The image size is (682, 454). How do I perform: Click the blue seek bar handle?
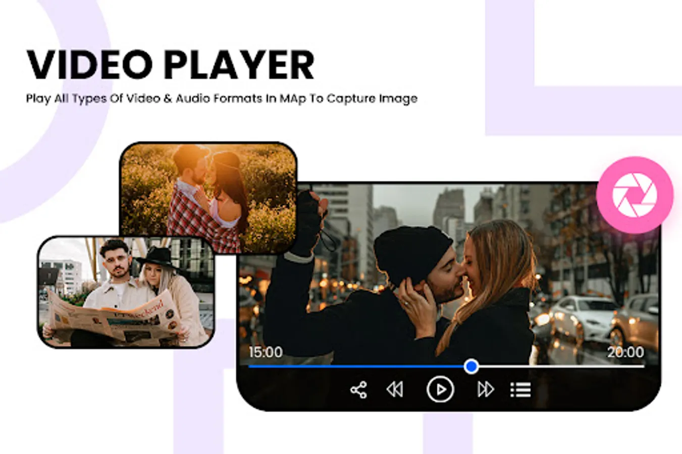(x=471, y=366)
